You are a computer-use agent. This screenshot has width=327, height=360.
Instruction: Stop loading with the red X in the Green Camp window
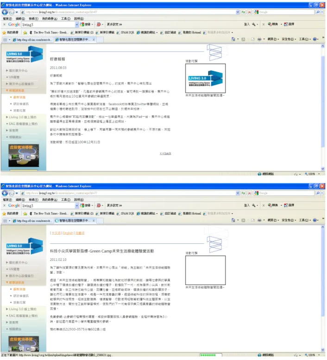[x=249, y=193]
